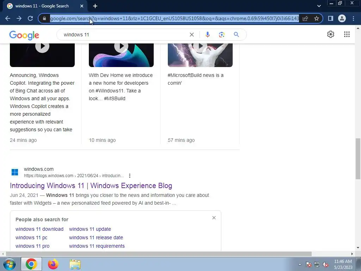Open Google apps grid
This screenshot has width=361, height=271.
point(347,34)
